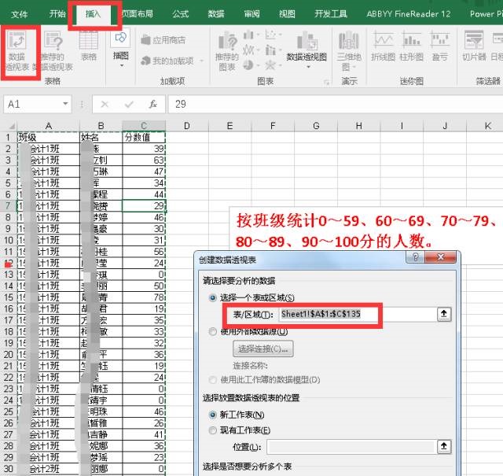
Task: Open the 应用商店 app store
Action: click(x=163, y=40)
